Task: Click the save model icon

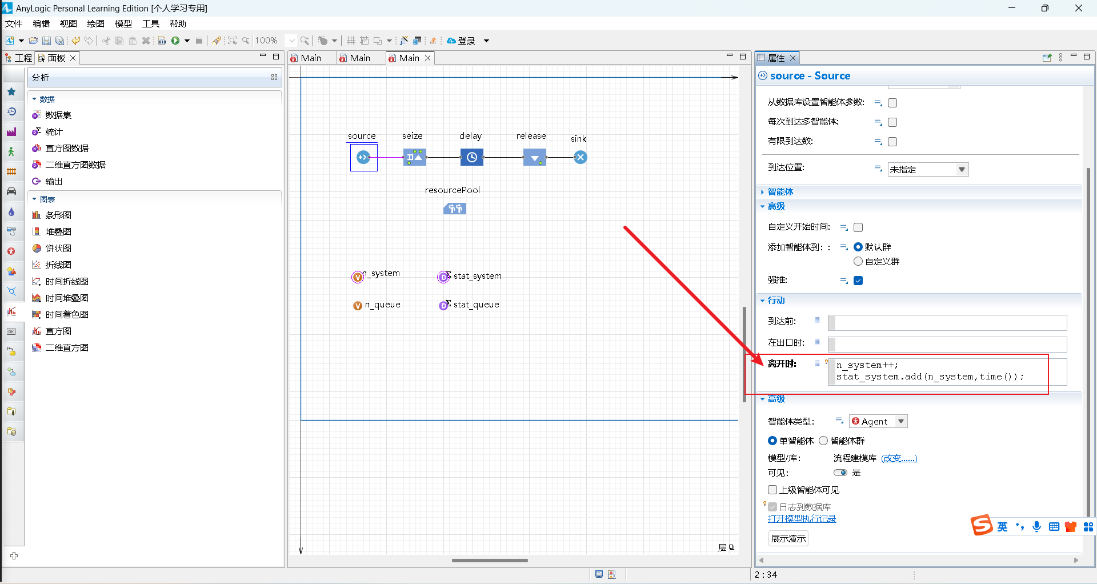Action: pyautogui.click(x=47, y=41)
